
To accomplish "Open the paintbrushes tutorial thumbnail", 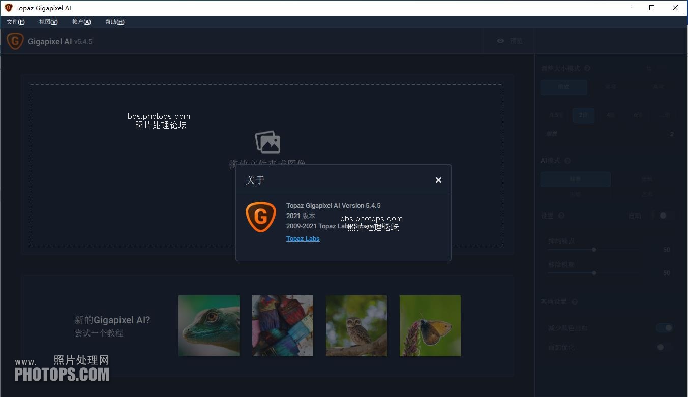I will [283, 326].
